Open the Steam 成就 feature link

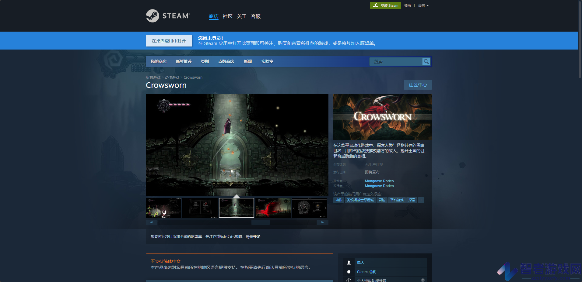click(366, 272)
